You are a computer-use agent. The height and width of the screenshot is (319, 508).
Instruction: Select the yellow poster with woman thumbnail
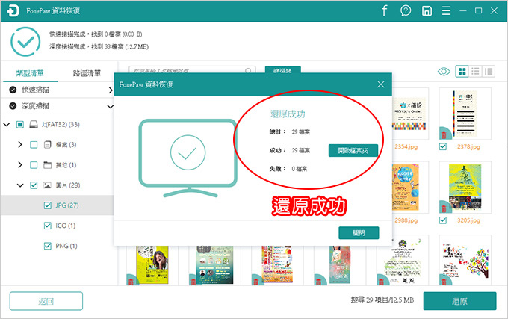click(152, 265)
